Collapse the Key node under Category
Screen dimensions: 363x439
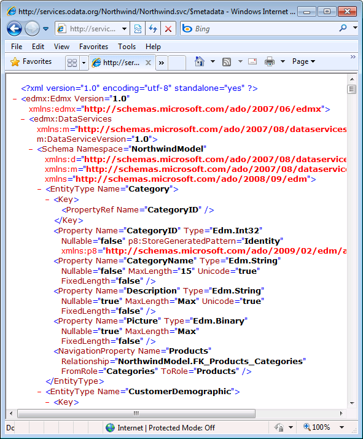(x=47, y=200)
